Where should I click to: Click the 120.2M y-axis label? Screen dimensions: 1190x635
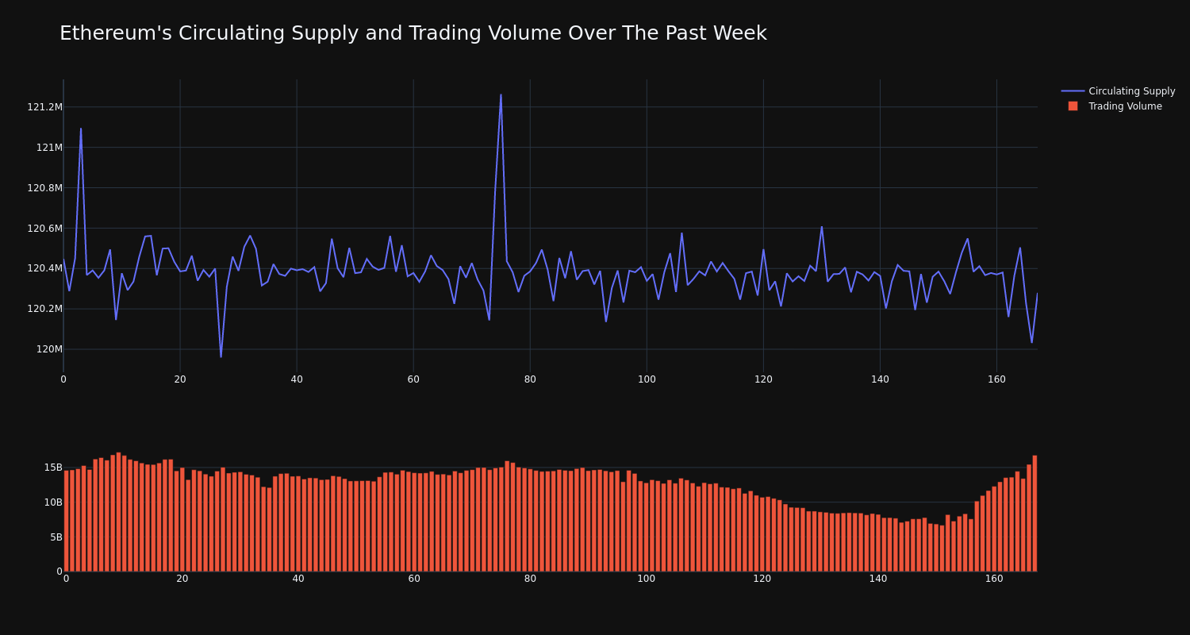44,309
